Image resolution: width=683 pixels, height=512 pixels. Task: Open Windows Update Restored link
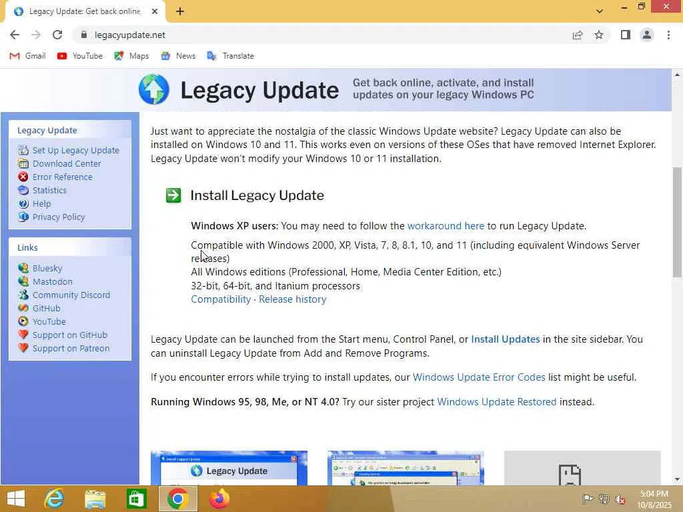coord(496,401)
